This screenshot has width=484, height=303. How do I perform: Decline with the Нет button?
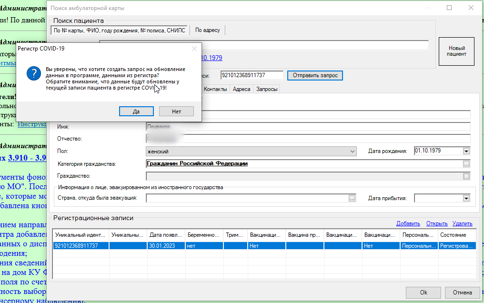click(176, 111)
